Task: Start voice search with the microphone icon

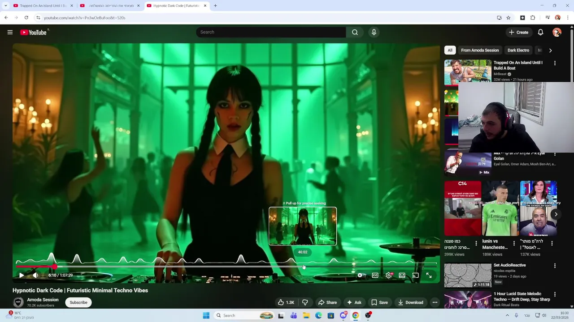Action: pos(374,32)
